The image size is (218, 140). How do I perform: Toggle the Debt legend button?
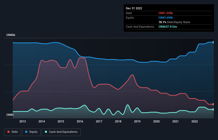[13, 132]
